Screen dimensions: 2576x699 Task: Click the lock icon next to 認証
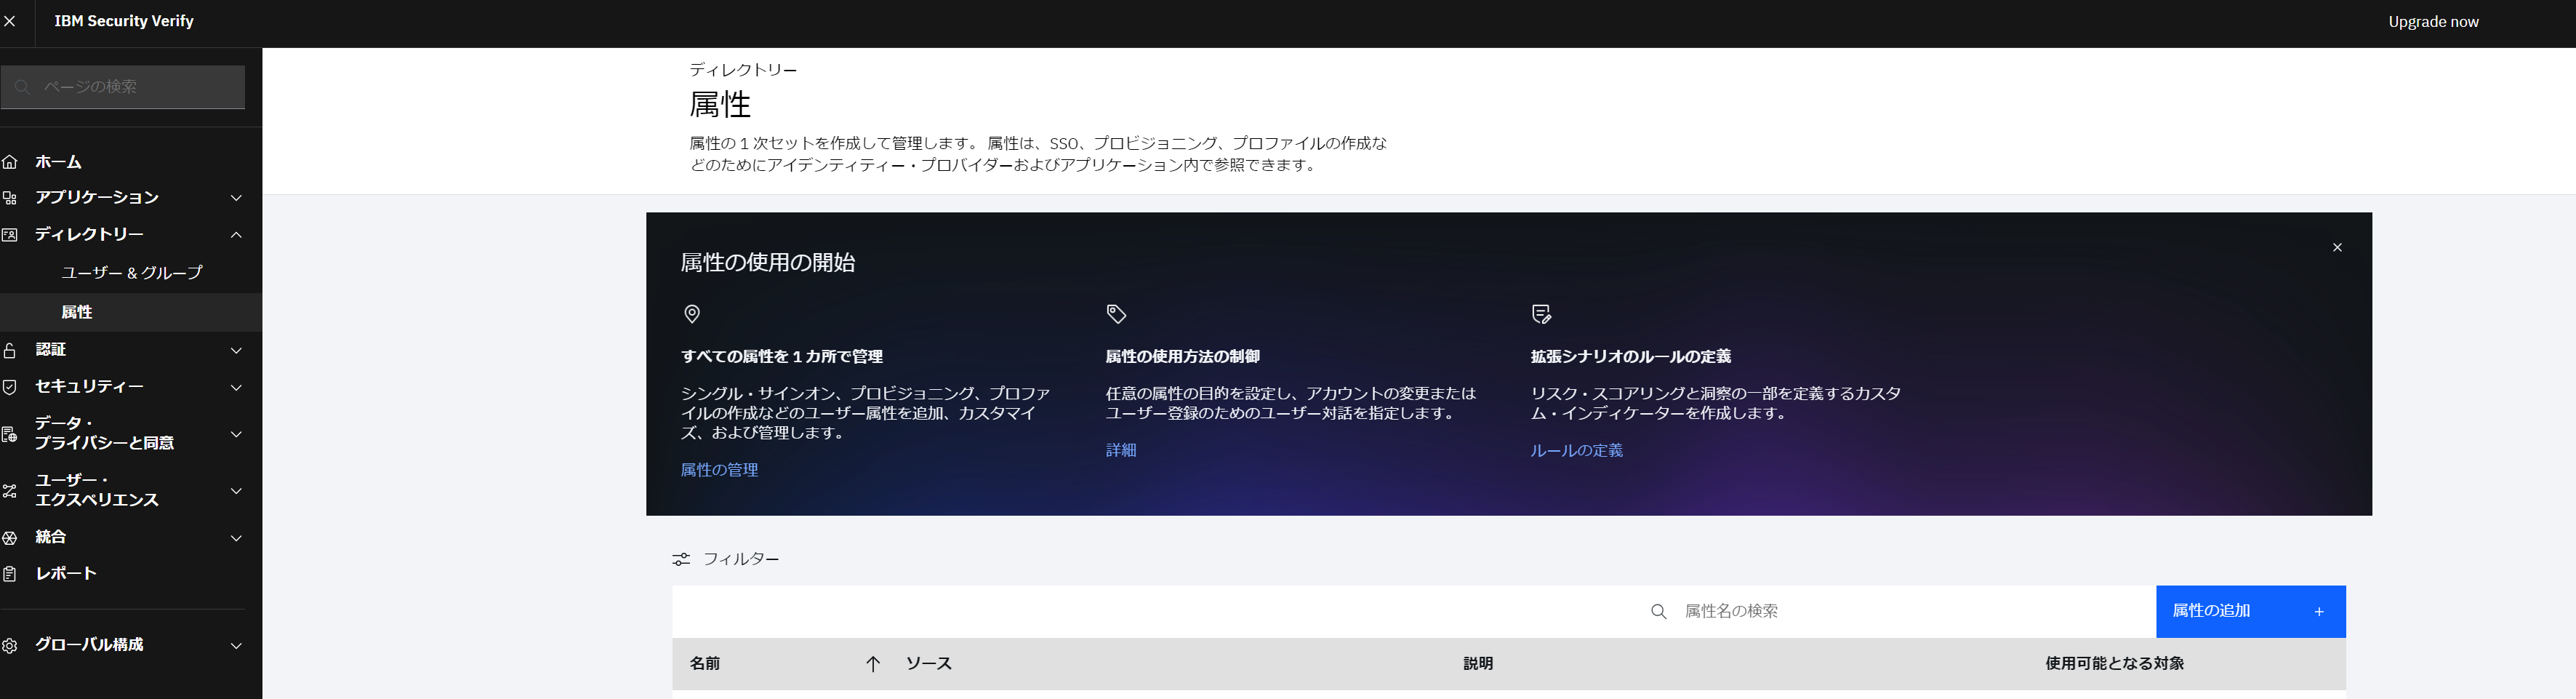point(10,349)
